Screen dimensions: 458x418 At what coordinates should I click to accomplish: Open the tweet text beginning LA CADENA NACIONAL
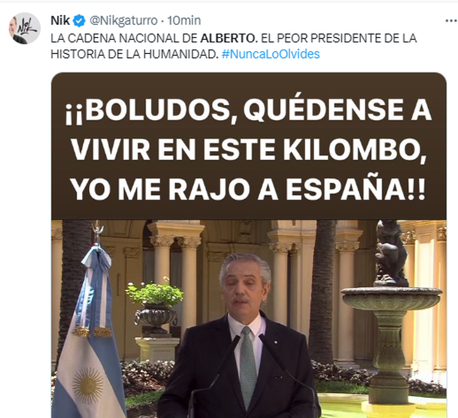pos(234,46)
